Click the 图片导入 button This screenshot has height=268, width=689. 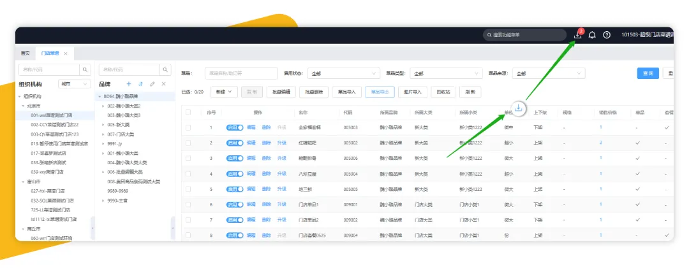point(413,92)
